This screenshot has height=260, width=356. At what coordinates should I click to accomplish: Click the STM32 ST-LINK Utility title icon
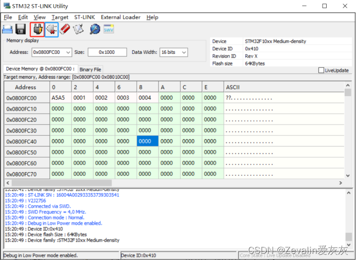point(7,6)
